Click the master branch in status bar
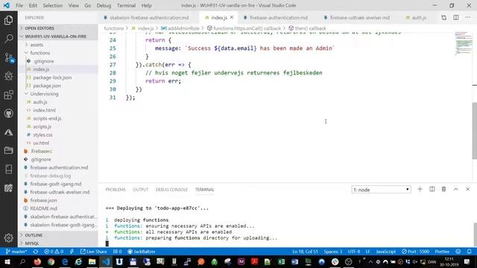This screenshot has height=268, width=477. (16, 252)
